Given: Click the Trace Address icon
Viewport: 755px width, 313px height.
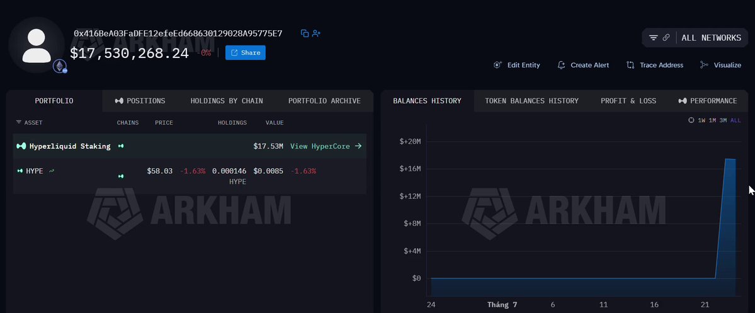Looking at the screenshot, I should tap(630, 65).
